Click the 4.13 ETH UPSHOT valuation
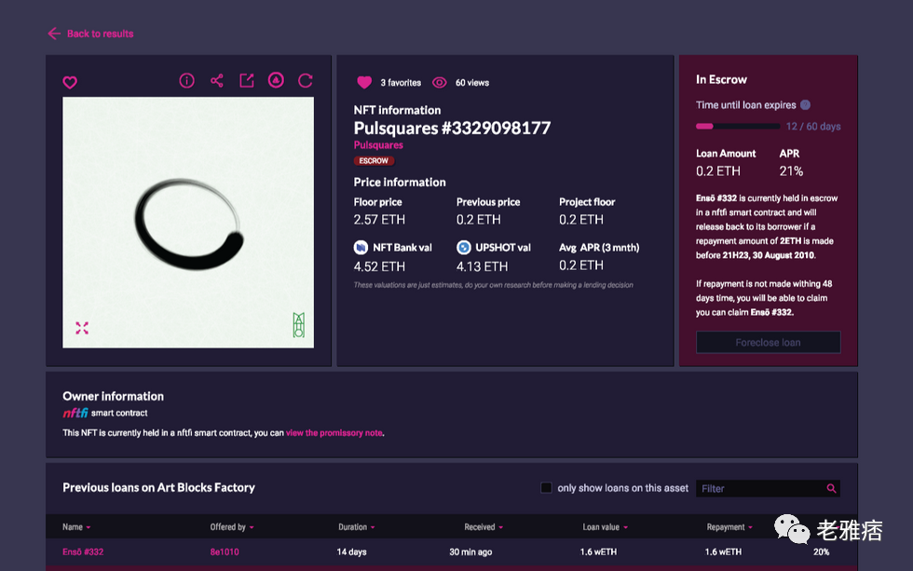This screenshot has width=913, height=571. pos(483,266)
